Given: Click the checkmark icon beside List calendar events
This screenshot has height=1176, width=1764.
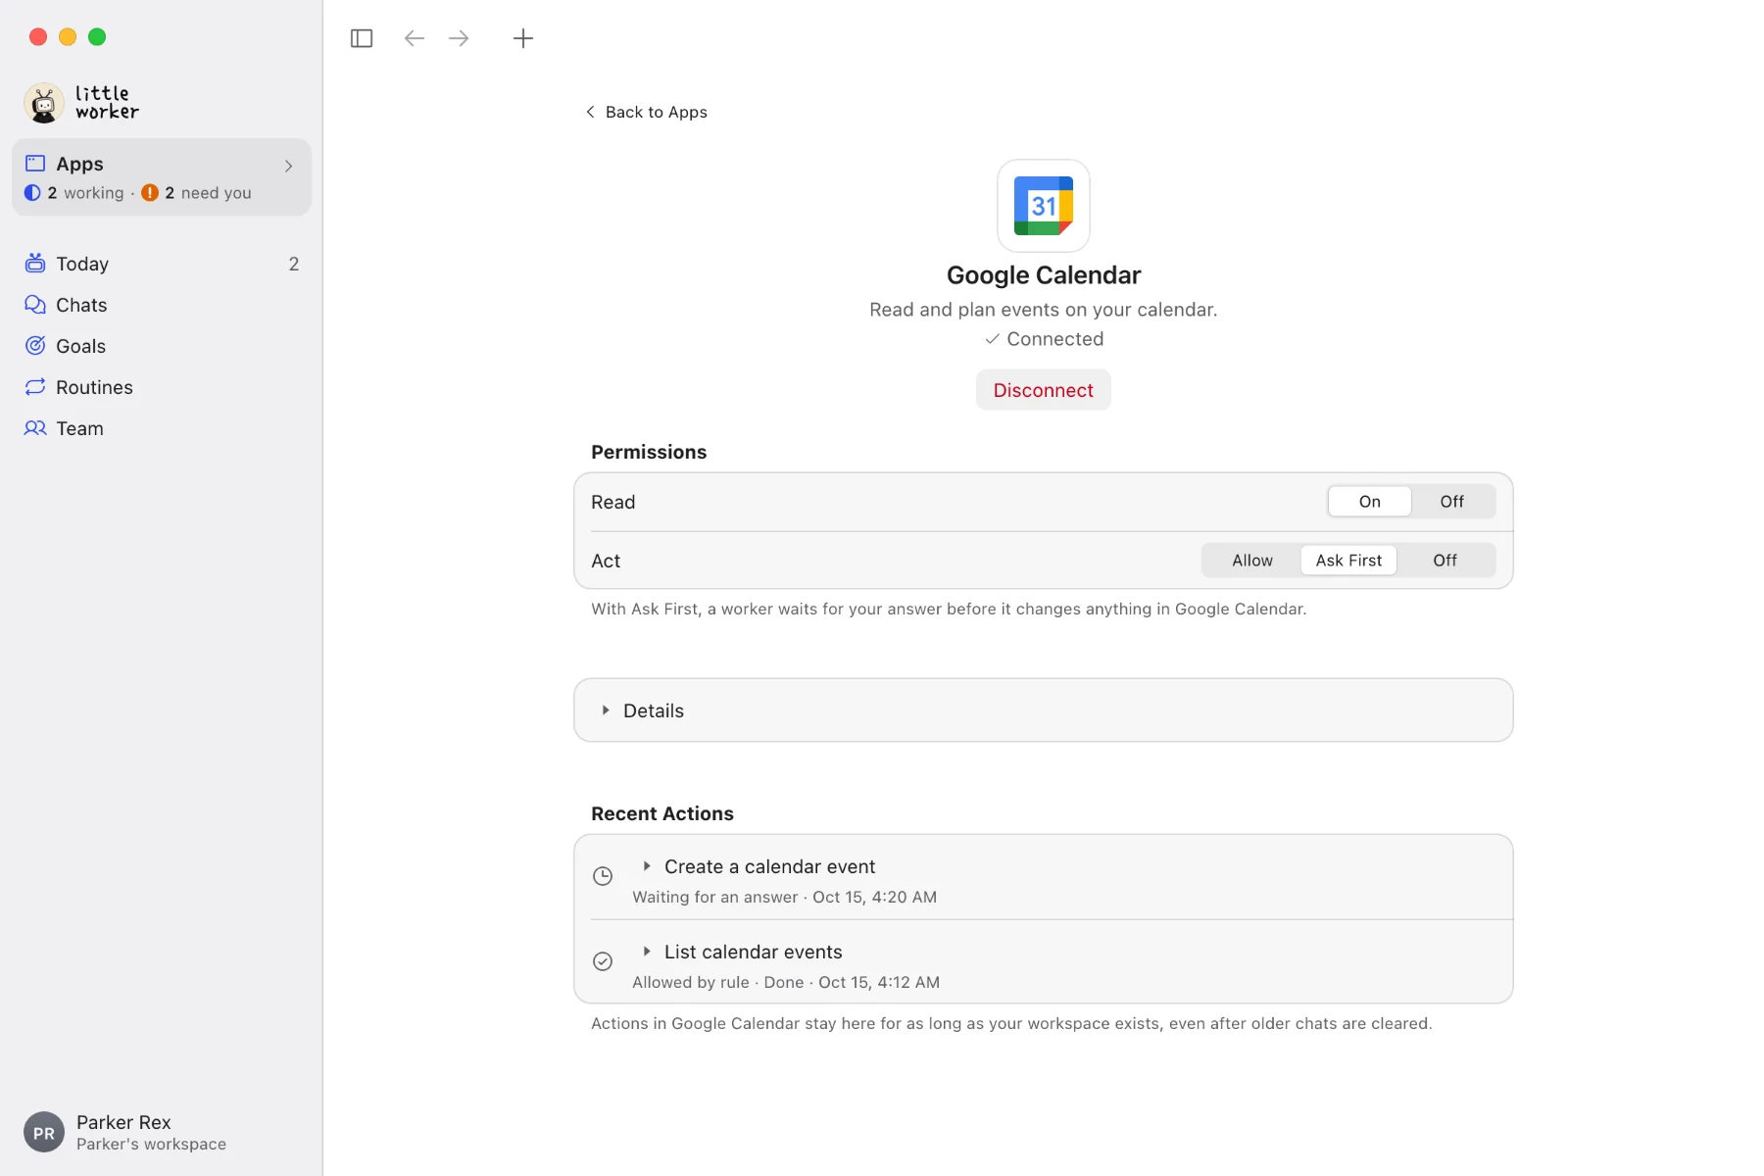Looking at the screenshot, I should tap(603, 961).
